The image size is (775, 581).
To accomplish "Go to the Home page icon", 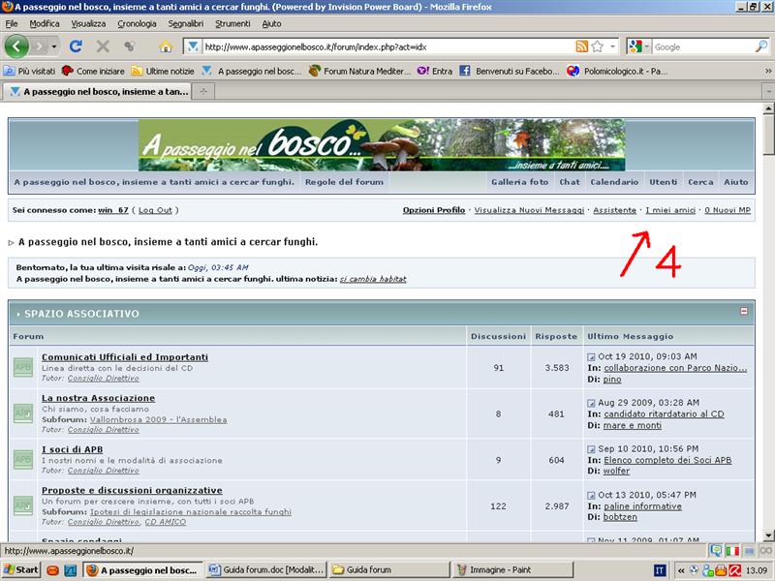I will (166, 46).
